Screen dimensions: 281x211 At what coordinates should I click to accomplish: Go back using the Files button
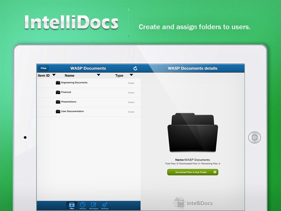click(x=43, y=68)
